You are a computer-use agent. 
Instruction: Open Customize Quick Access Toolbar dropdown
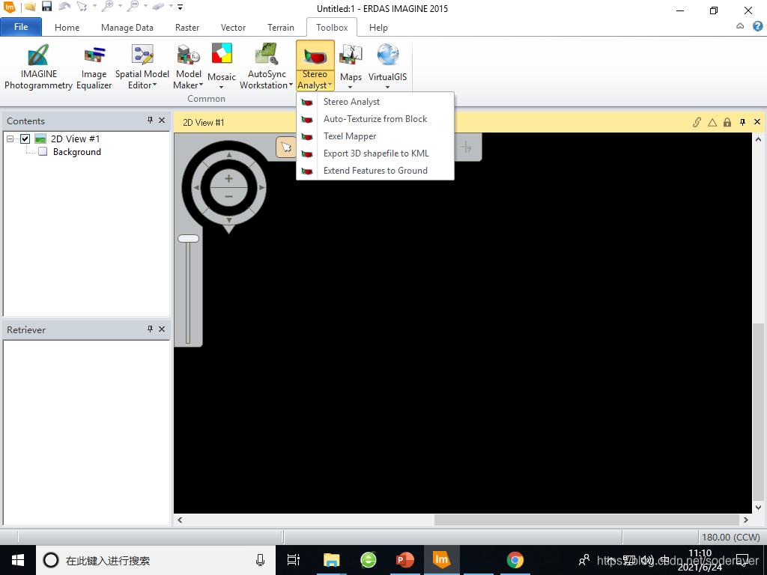point(180,7)
